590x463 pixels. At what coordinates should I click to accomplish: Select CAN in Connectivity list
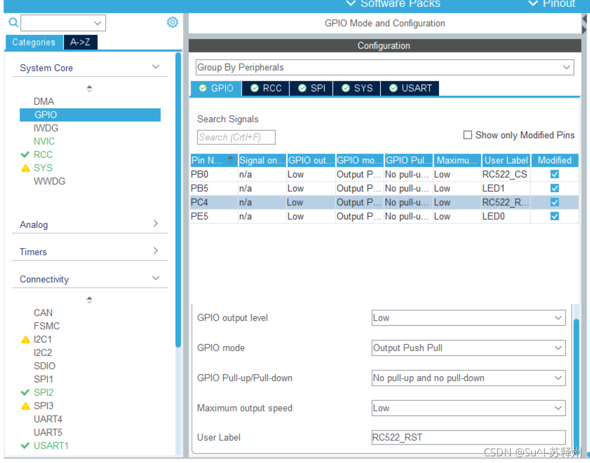click(43, 313)
